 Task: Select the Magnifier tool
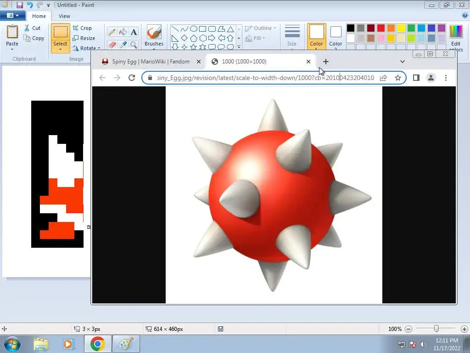click(134, 45)
